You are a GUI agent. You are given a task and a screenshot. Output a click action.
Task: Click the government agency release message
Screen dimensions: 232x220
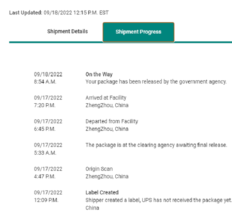coord(156,82)
